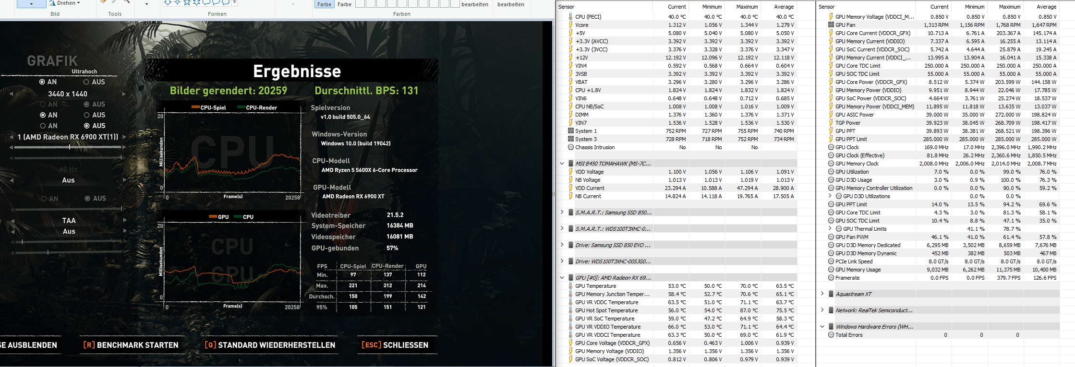Click the Average column header in right panel
Screen dimensions: 1075x367
click(x=1046, y=7)
